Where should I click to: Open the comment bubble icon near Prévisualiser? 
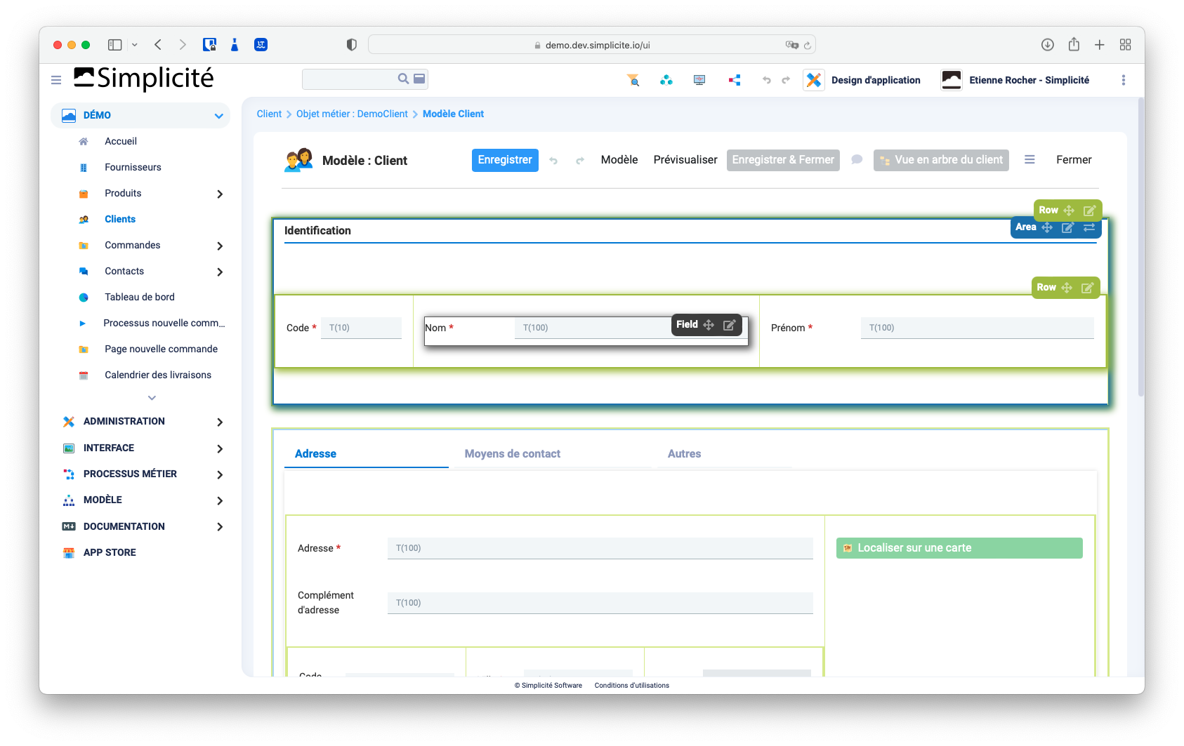click(856, 160)
